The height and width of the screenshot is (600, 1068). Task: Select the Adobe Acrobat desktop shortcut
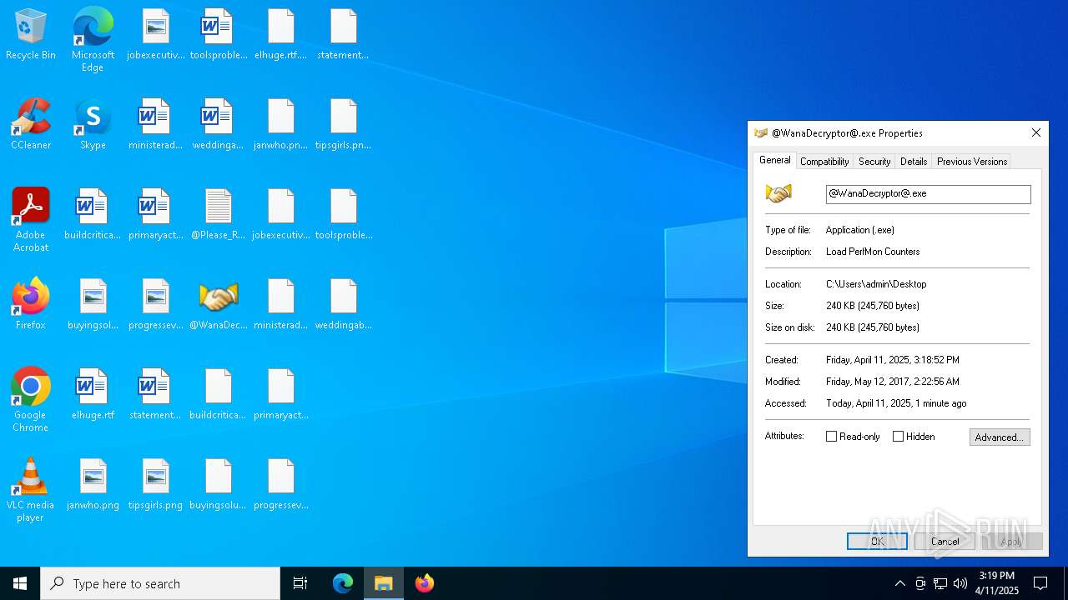click(x=31, y=220)
